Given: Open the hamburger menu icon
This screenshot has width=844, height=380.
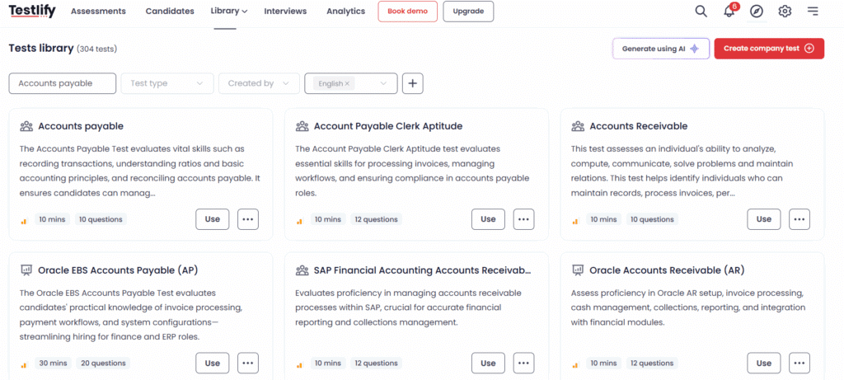Looking at the screenshot, I should click(813, 12).
